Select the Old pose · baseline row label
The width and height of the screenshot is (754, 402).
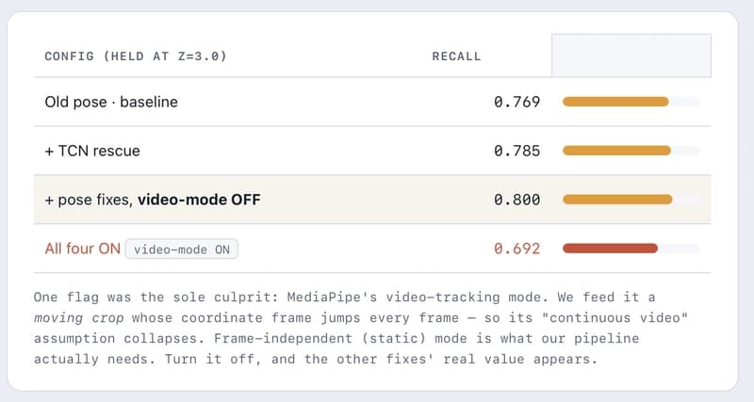111,102
